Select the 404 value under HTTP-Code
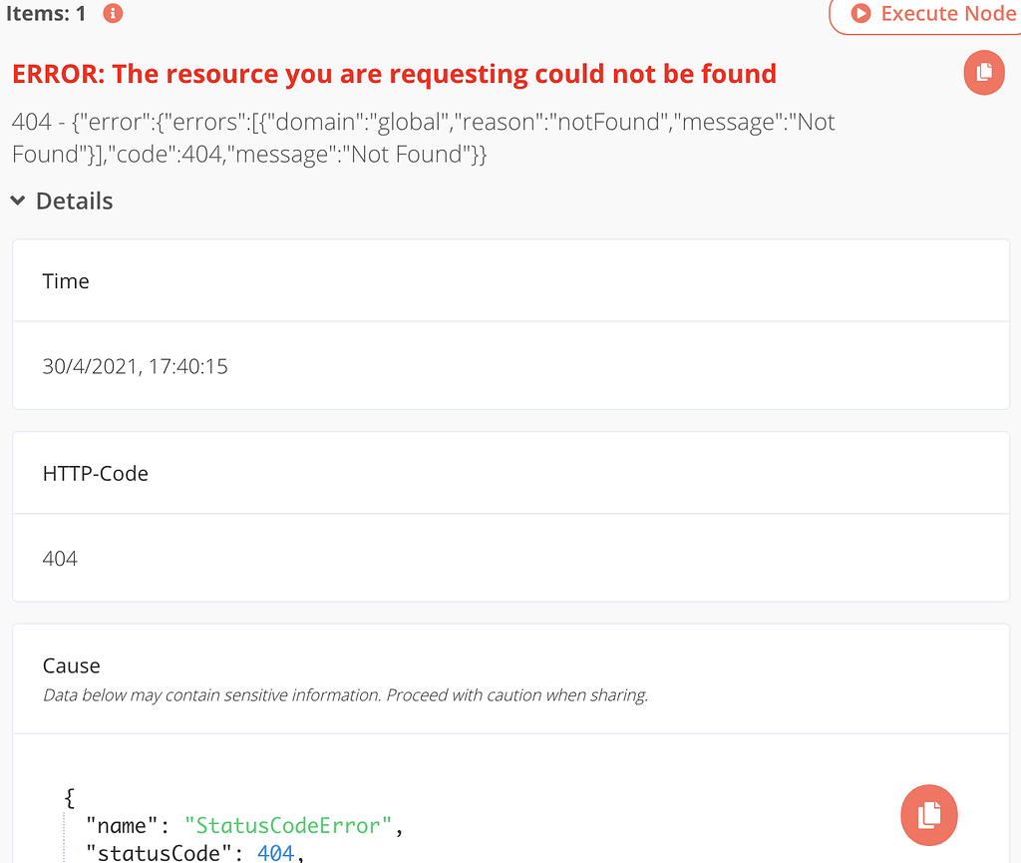 [60, 559]
